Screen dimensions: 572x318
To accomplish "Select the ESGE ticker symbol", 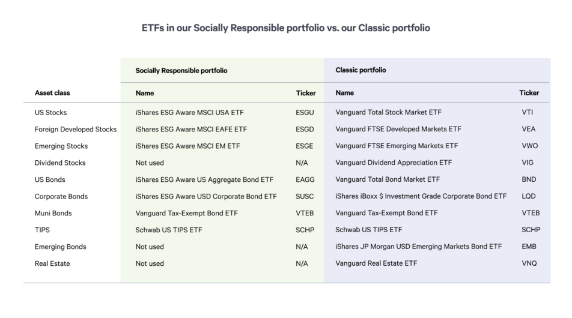I will (x=305, y=146).
